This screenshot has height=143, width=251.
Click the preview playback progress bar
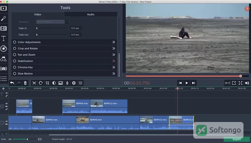tap(187, 76)
